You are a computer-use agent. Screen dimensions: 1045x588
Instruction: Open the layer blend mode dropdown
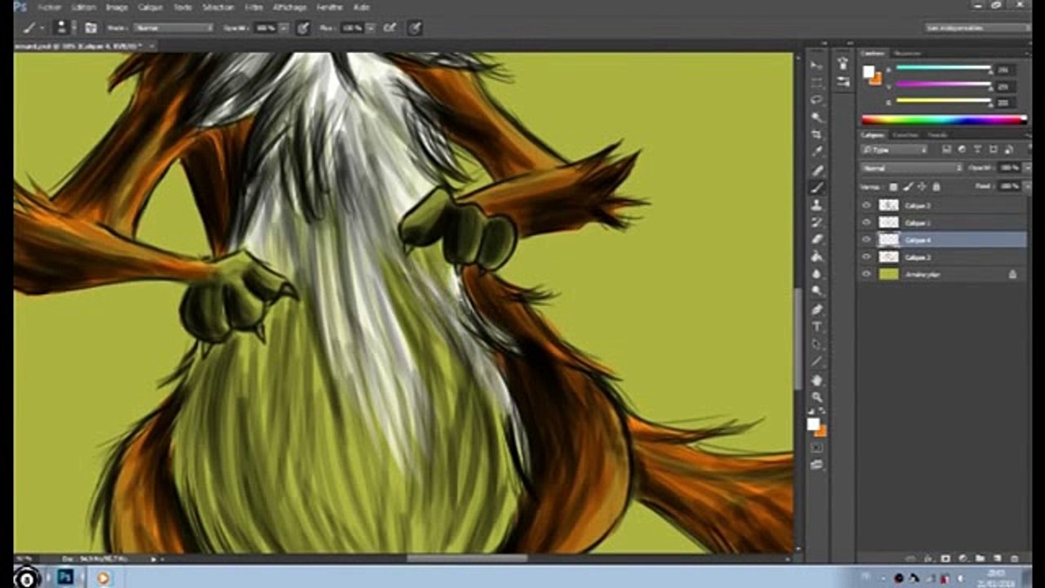pyautogui.click(x=912, y=168)
